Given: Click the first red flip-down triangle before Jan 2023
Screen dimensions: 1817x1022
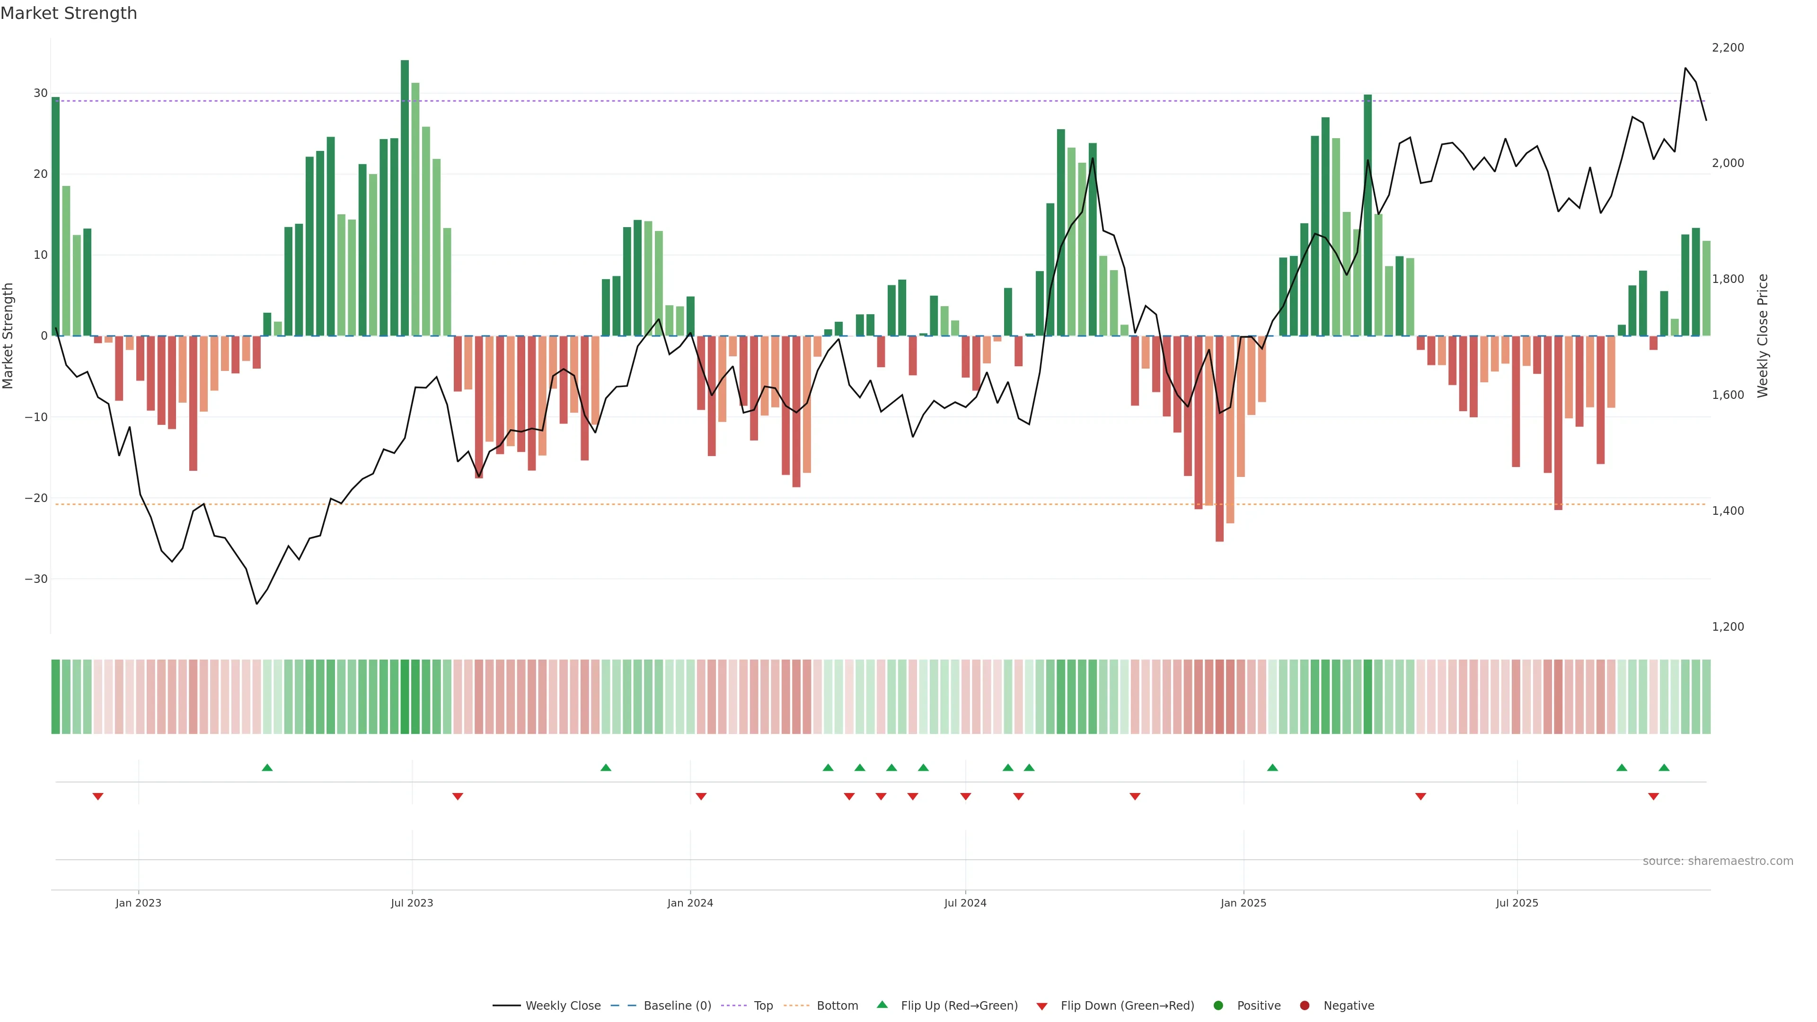Looking at the screenshot, I should pos(98,796).
